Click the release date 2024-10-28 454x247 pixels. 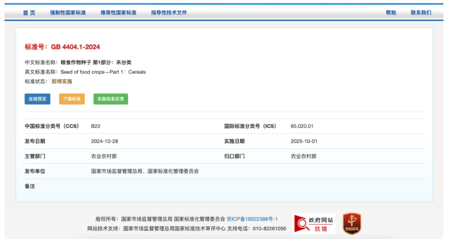pos(104,141)
